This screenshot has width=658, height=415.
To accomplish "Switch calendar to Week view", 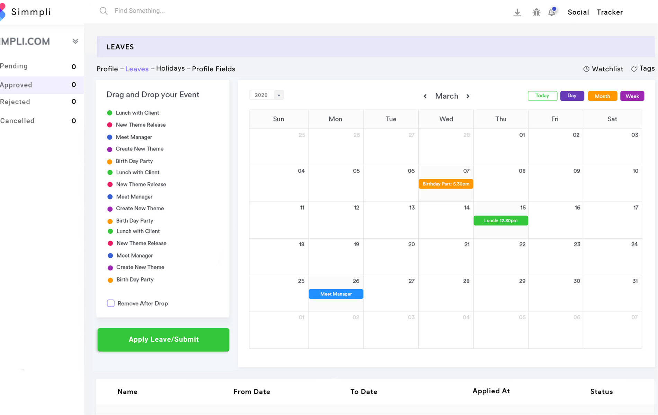I will tap(632, 96).
